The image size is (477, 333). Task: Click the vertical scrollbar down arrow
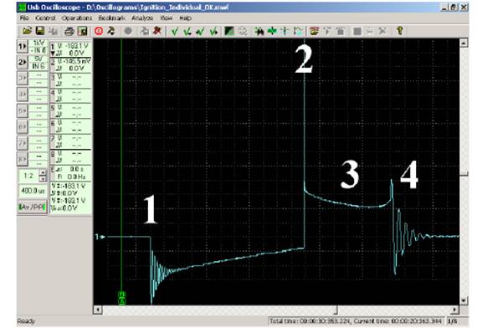[x=464, y=300]
